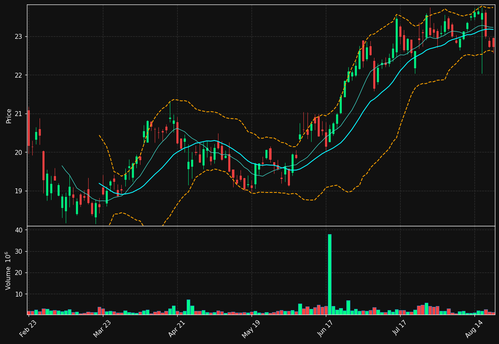Click the 'Jun 17' date axis label
The height and width of the screenshot is (344, 499).
(326, 328)
